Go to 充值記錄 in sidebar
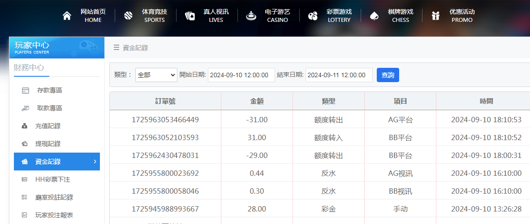This screenshot has height=224, width=530. [x=47, y=126]
